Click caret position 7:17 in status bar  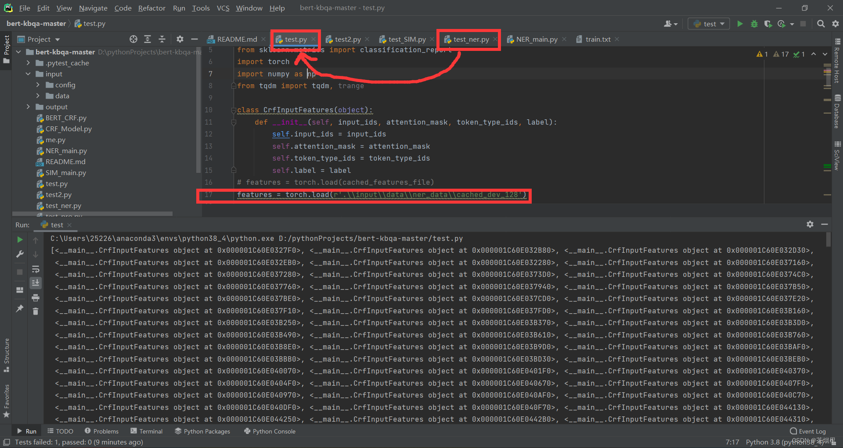732,442
